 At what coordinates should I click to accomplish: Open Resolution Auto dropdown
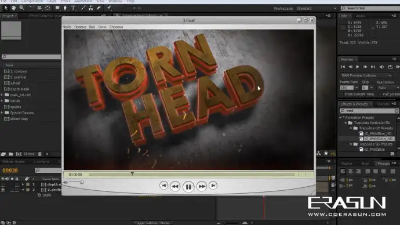tap(388, 88)
